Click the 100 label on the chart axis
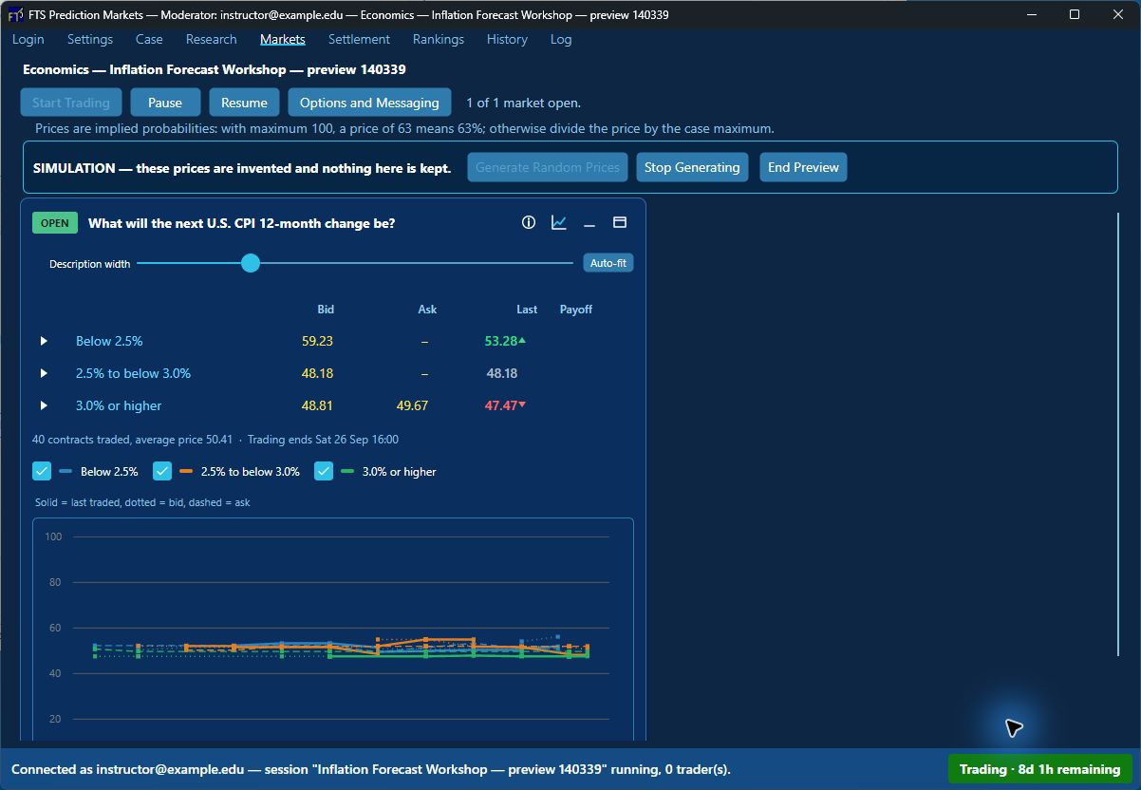Viewport: 1141px width, 790px height. click(53, 536)
